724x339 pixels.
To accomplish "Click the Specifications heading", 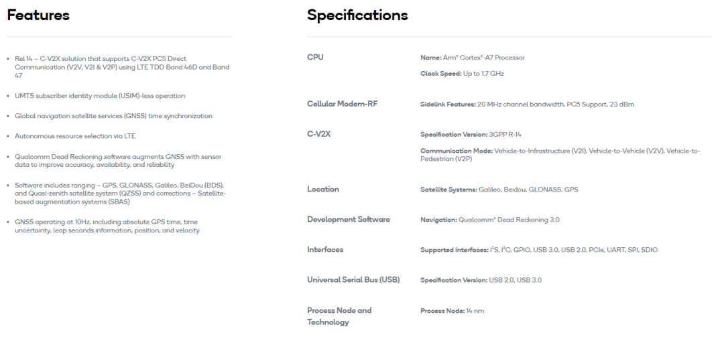I will [x=357, y=15].
